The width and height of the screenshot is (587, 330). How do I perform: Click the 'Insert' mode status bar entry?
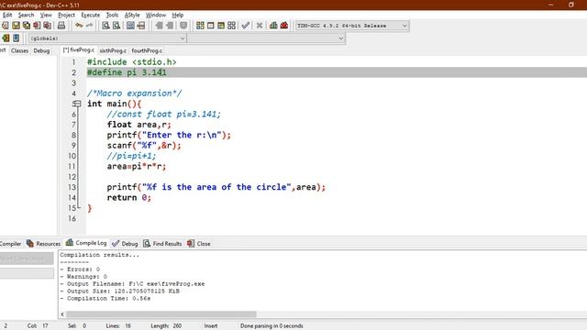click(211, 326)
